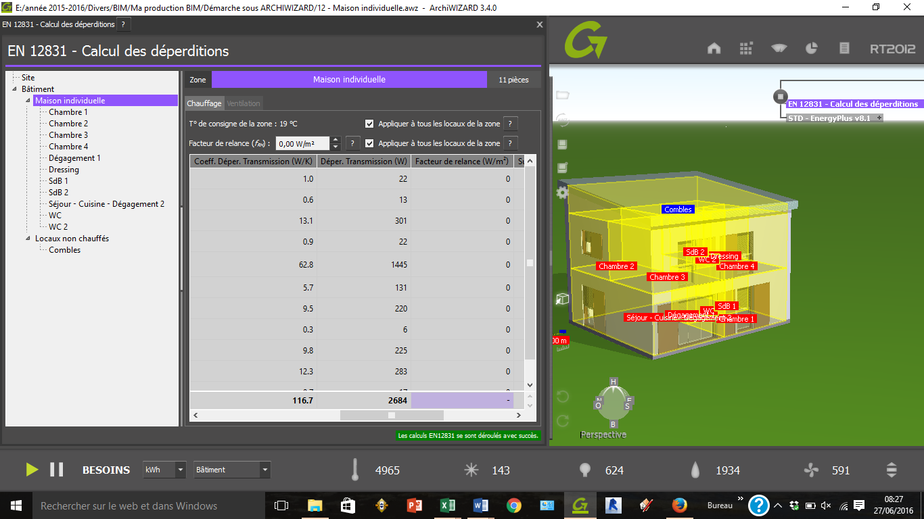
Task: Select Combles in the tree
Action: (64, 250)
